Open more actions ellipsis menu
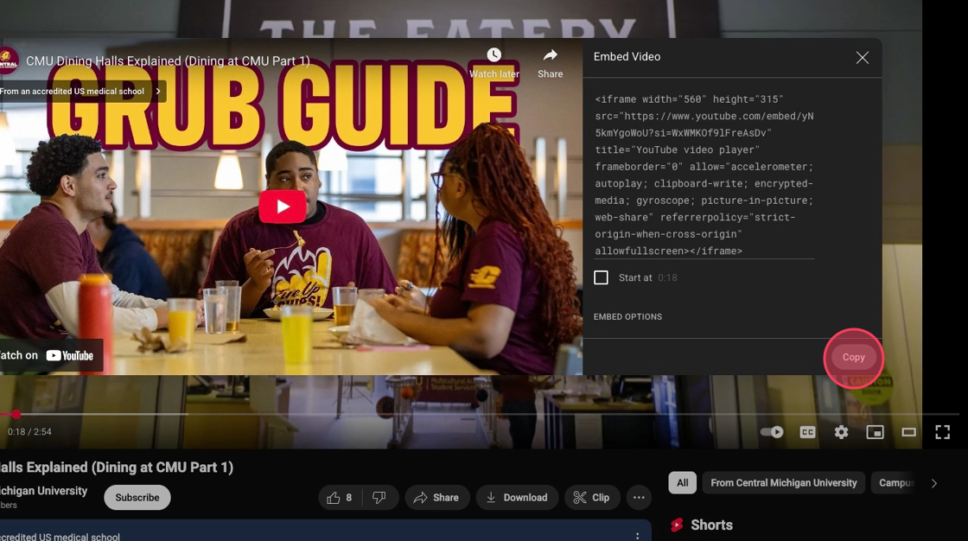 click(639, 497)
